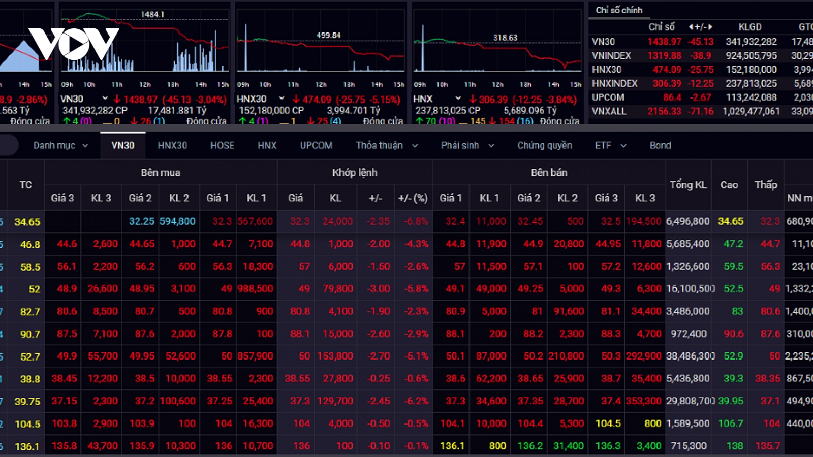Screen dimensions: 813x457
Task: Click the HNXINDEX row in Chỉ số chính
Action: pos(701,83)
